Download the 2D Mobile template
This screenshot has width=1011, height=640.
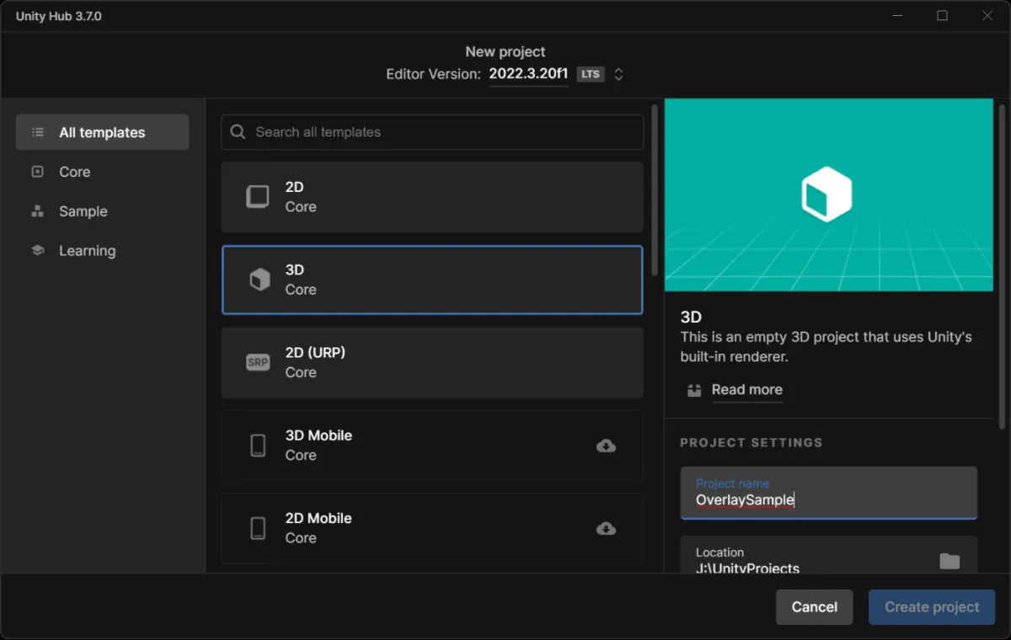pyautogui.click(x=606, y=529)
